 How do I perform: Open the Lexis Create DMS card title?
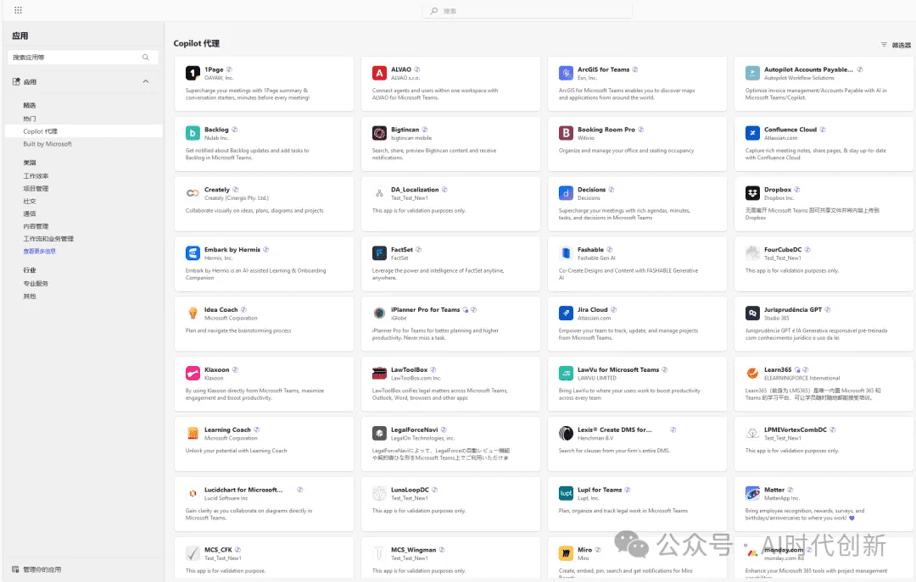tap(614, 430)
